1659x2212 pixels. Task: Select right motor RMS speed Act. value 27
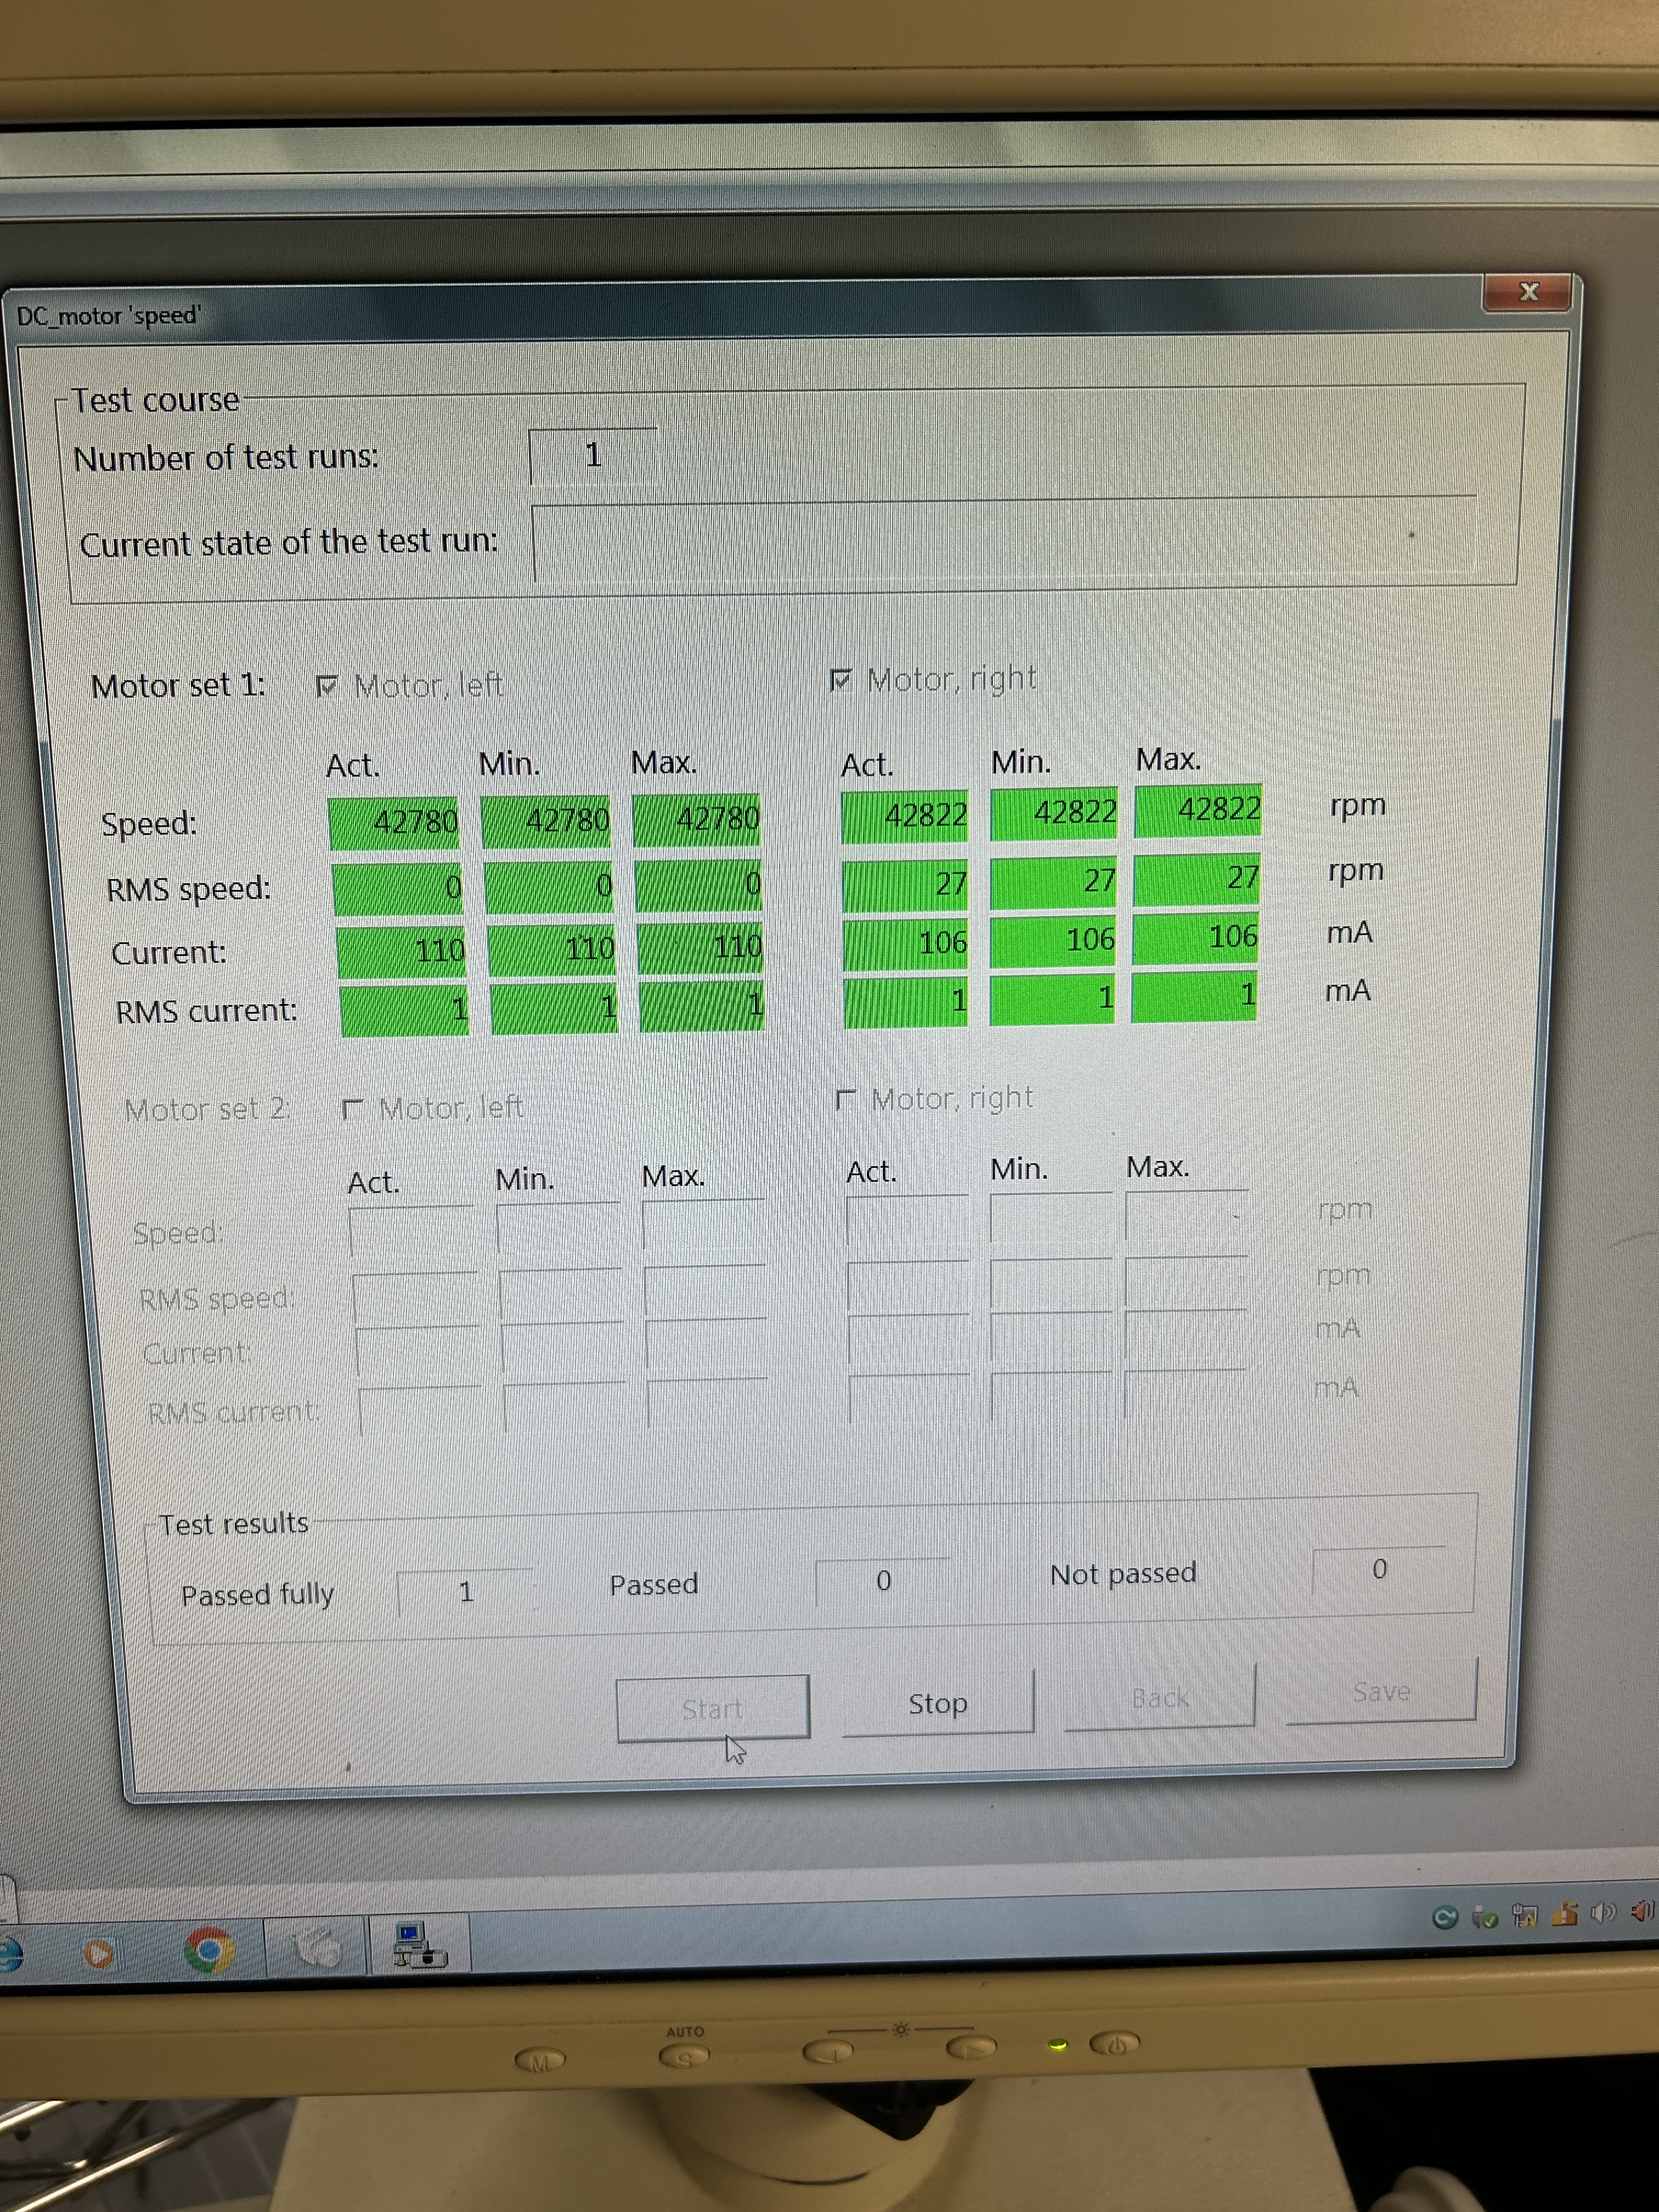point(905,884)
